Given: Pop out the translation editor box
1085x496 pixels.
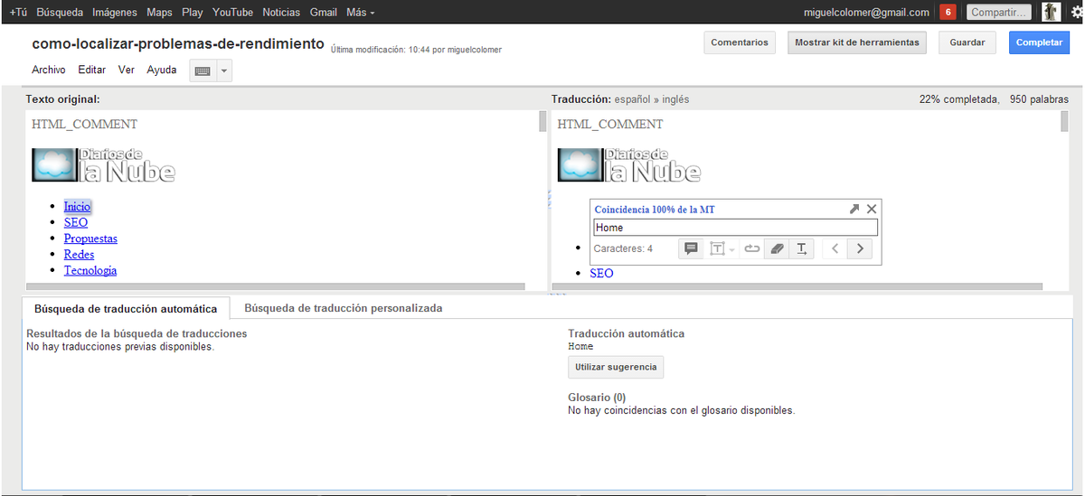Looking at the screenshot, I should coord(854,209).
